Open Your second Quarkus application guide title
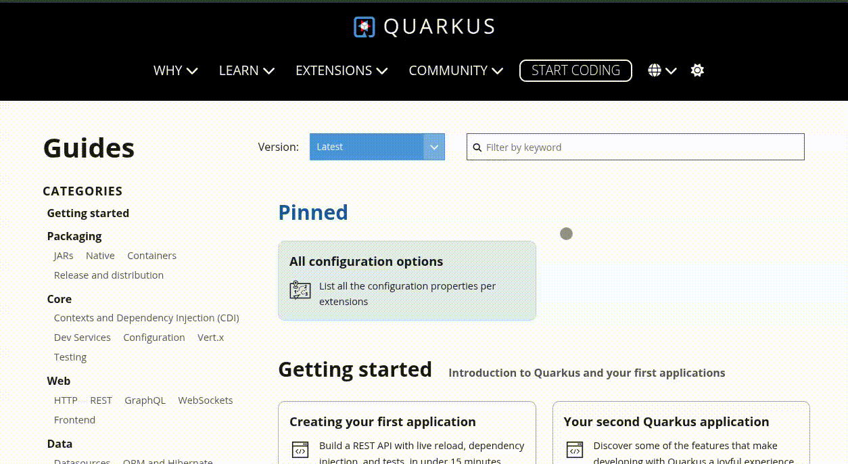848x464 pixels. tap(666, 422)
